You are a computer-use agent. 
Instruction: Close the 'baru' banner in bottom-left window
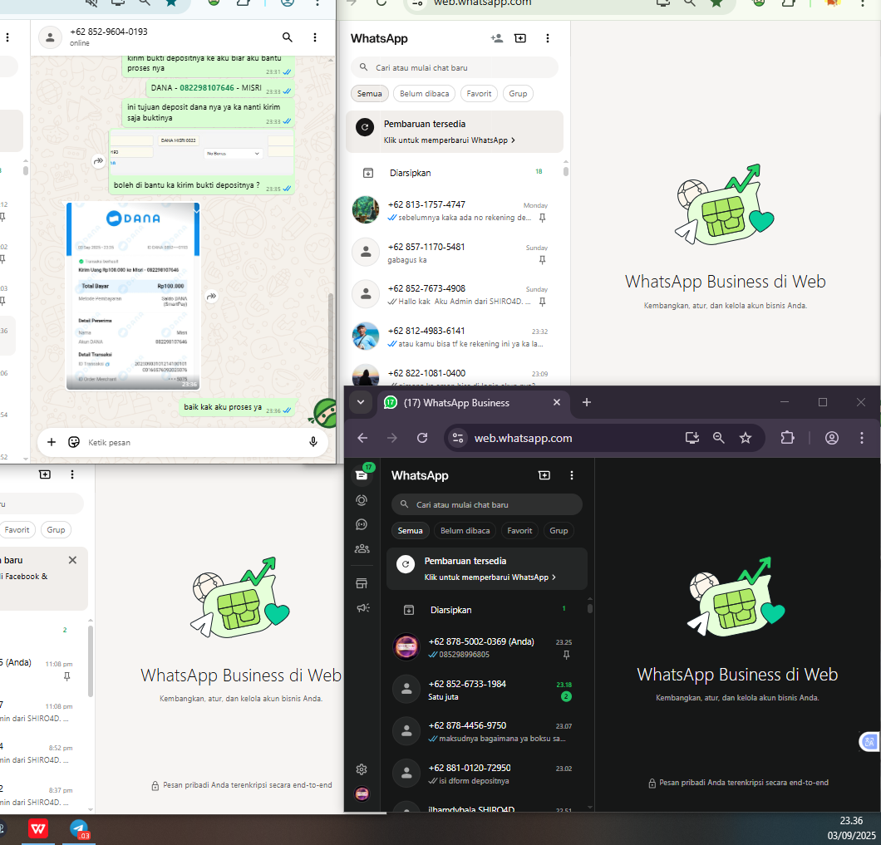coord(72,559)
